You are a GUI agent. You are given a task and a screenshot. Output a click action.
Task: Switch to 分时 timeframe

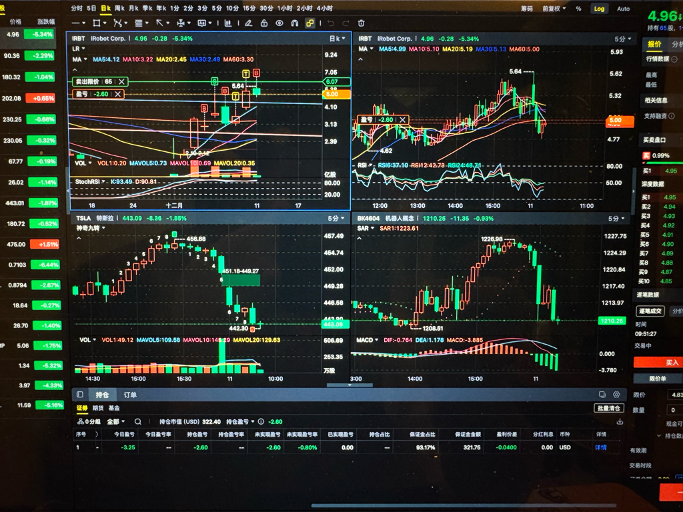click(x=77, y=8)
